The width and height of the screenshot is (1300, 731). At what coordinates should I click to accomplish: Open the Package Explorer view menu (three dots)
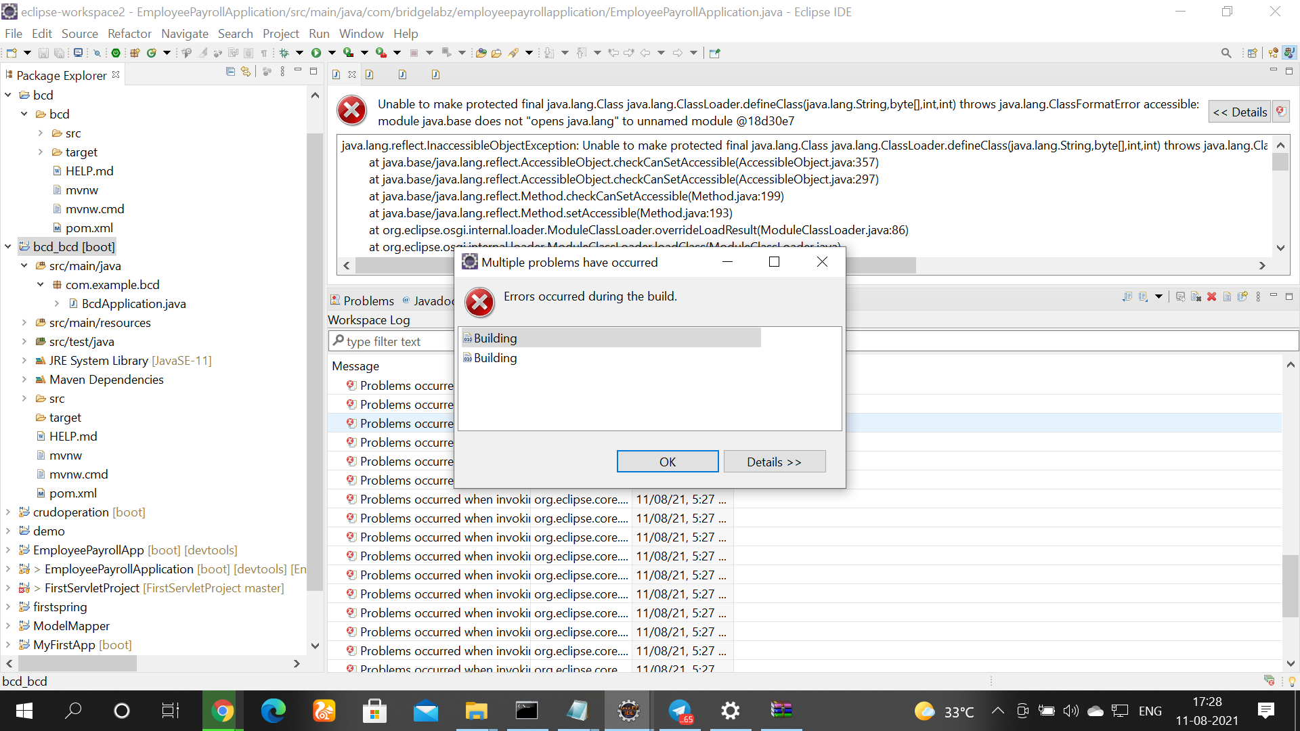[282, 72]
